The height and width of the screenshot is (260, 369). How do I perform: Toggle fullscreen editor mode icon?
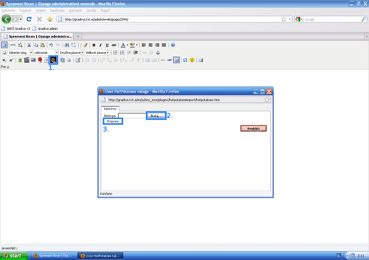click(4, 45)
